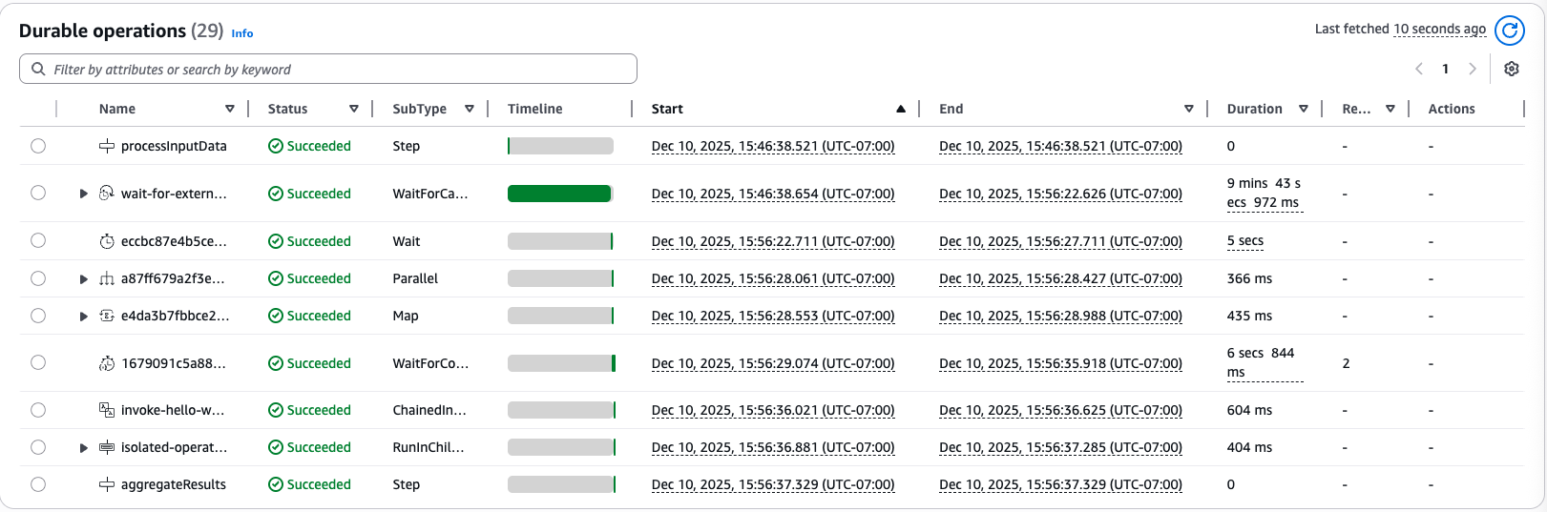Select the processInputData row radio button

38,146
